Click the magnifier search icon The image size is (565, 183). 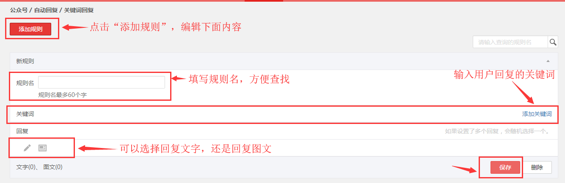coord(553,42)
